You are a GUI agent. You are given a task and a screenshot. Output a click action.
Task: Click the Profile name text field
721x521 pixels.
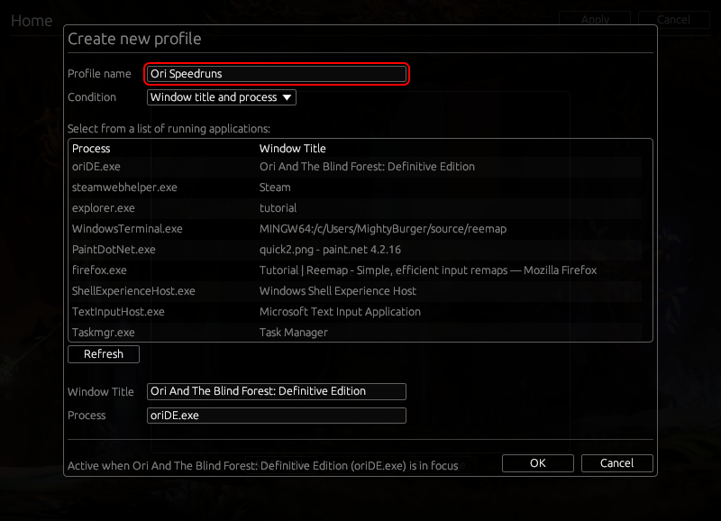278,74
